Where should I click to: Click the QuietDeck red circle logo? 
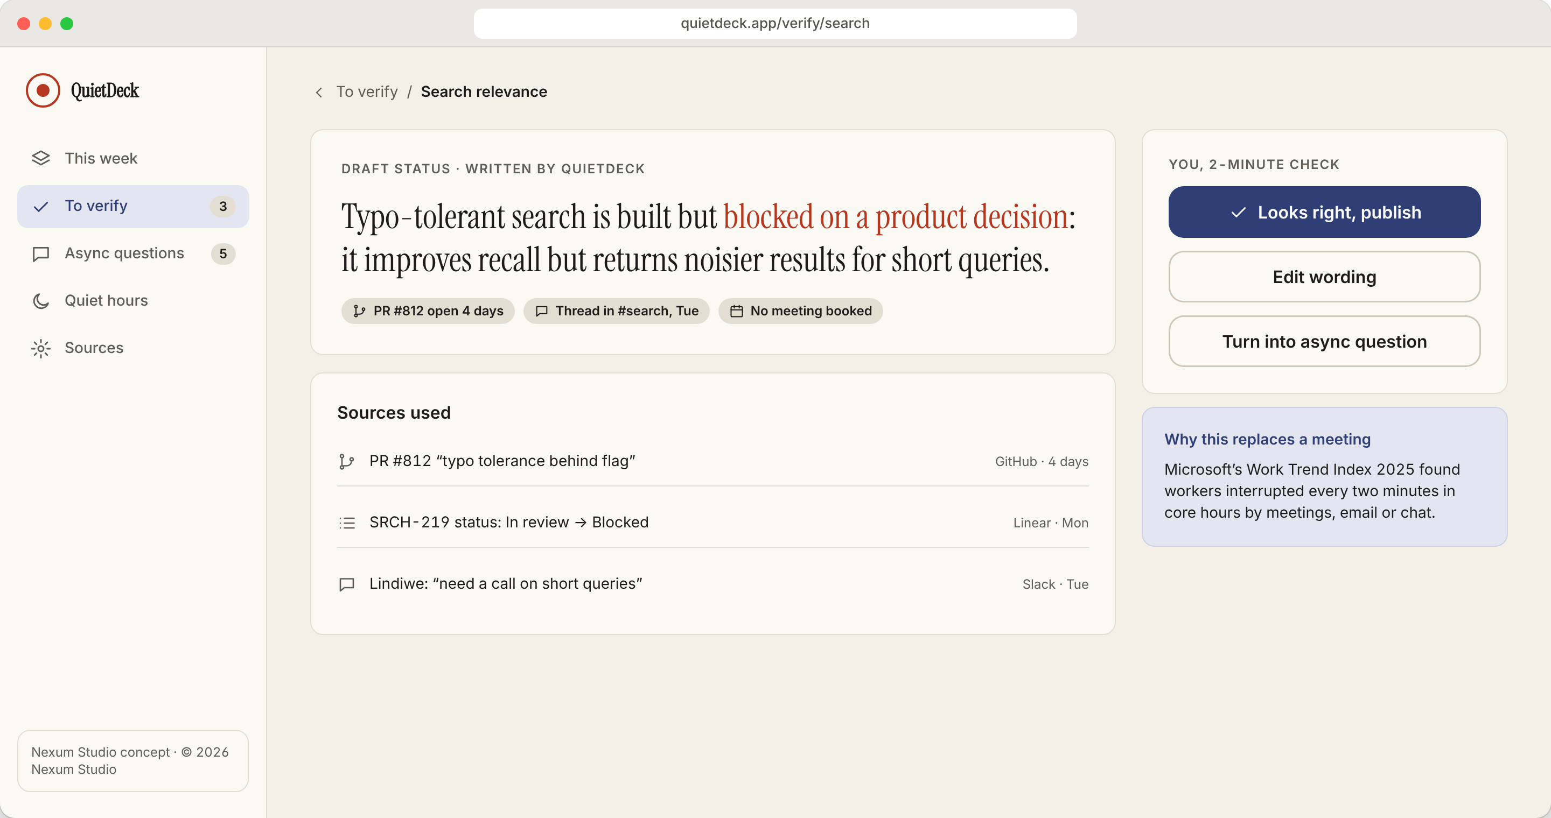(43, 90)
